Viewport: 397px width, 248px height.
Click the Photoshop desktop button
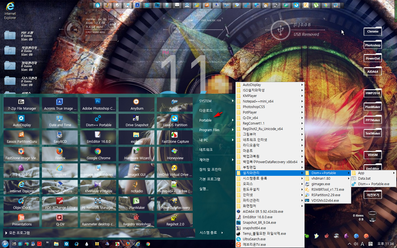[373, 45]
